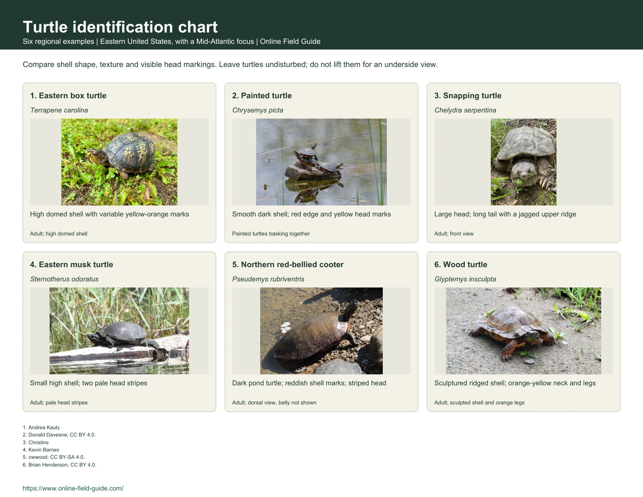This screenshot has width=643, height=497.
Task: Click heading '4. Eastern musk turtle'
Action: point(71,264)
